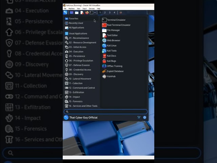
Task: Open the VirtualBox Help menu
Action: [x=99, y=8]
